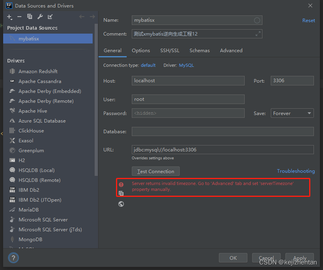
Task: Switch to the General tab
Action: pos(112,51)
